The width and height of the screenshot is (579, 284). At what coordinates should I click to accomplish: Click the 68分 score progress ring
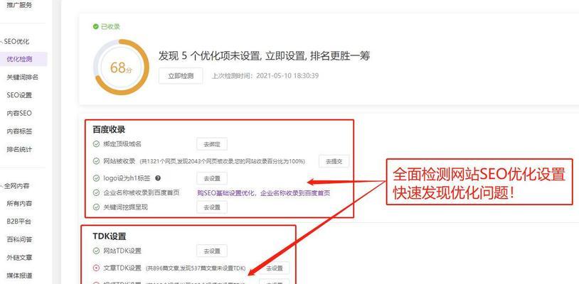point(121,67)
